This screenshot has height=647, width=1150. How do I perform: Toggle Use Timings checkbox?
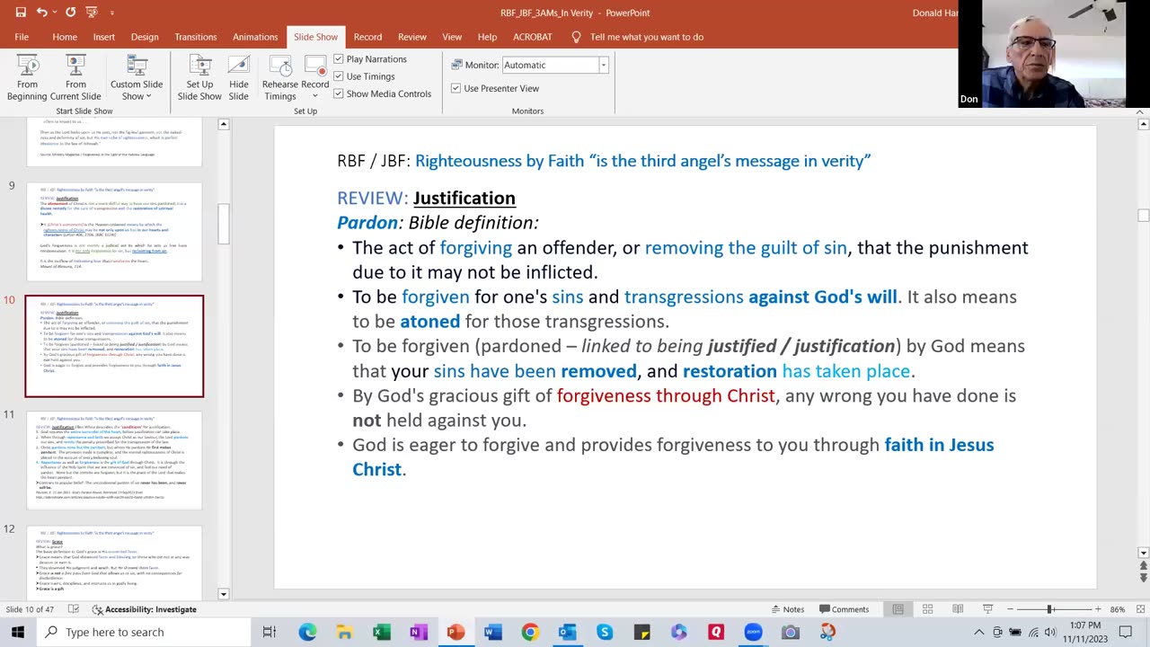(x=339, y=76)
